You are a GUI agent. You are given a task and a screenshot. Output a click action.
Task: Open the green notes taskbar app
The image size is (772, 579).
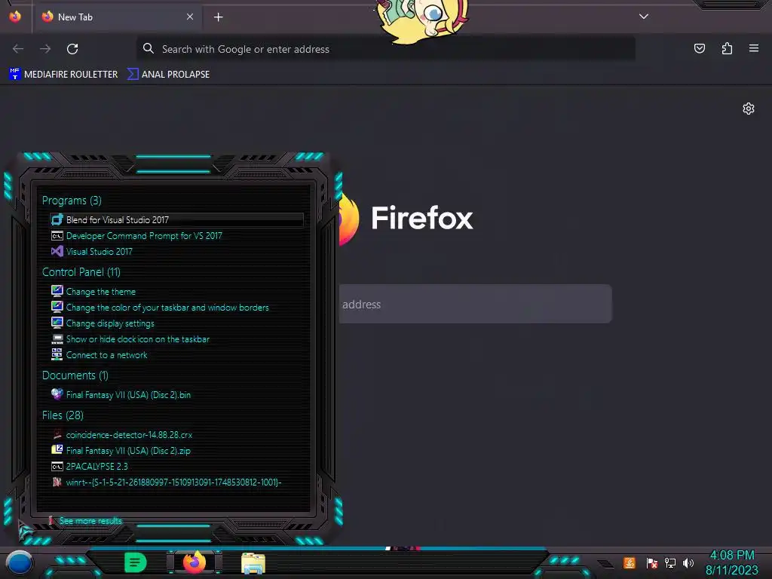(135, 562)
